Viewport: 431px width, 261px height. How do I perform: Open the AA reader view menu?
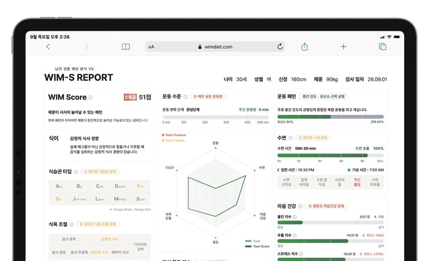point(151,47)
